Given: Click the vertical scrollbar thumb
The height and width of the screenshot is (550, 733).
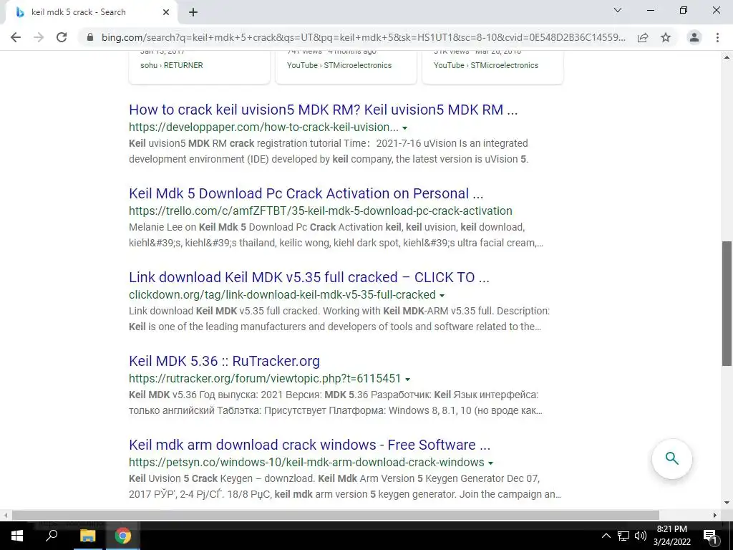Looking at the screenshot, I should point(727,304).
